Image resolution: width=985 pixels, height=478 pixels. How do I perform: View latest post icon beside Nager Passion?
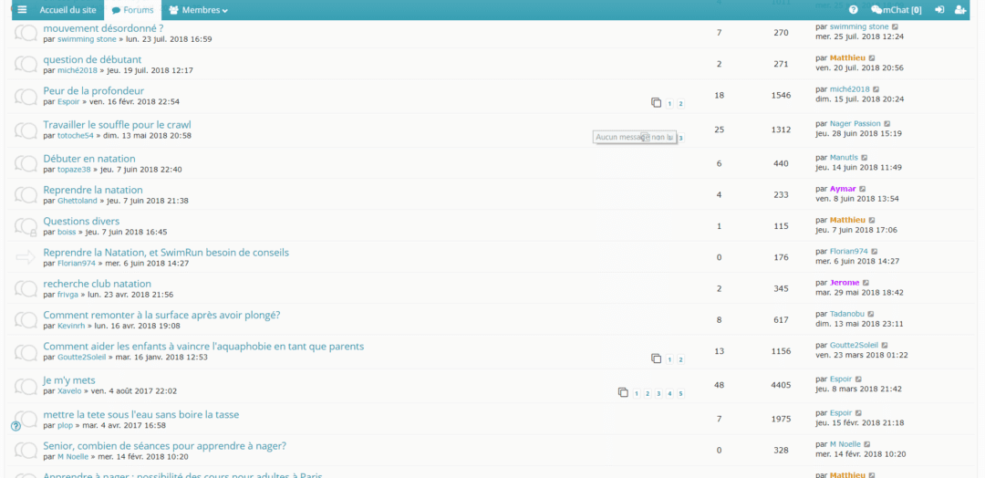887,124
